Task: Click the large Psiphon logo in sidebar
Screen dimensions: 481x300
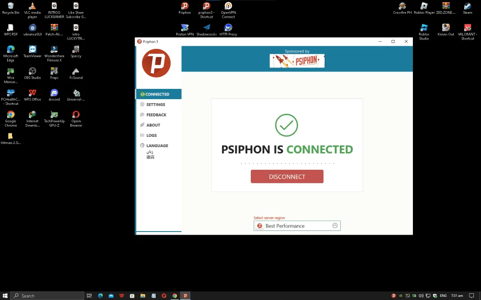Action: [156, 63]
